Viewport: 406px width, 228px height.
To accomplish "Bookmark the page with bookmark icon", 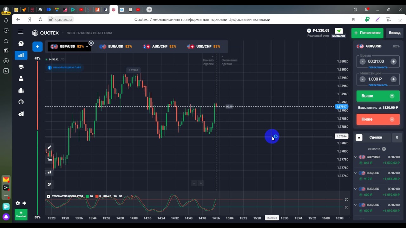I will [353, 20].
